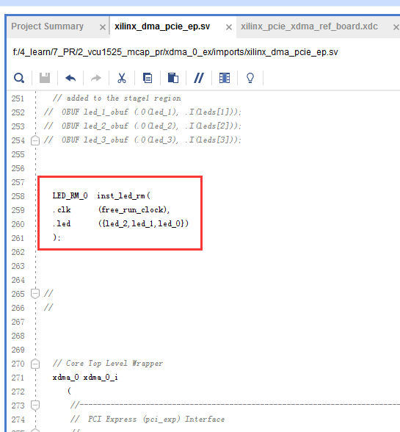Screen dimensions: 400x432
Task: Open the Search tool in editor toolbar
Action: pyautogui.click(x=19, y=78)
